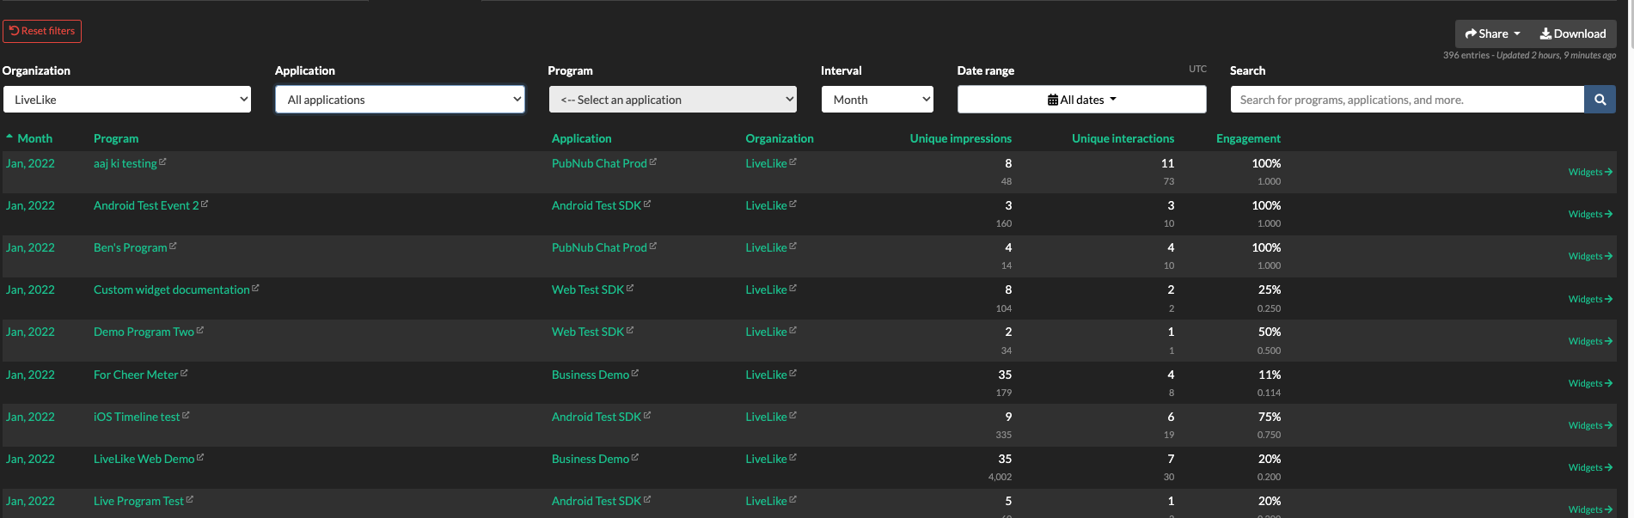Click the Reset filters label text
The width and height of the screenshot is (1634, 518).
point(48,30)
